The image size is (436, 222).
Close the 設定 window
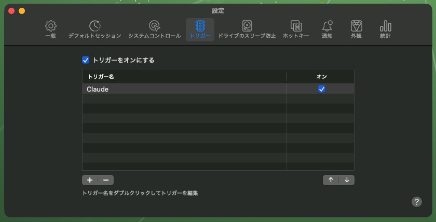coord(11,11)
